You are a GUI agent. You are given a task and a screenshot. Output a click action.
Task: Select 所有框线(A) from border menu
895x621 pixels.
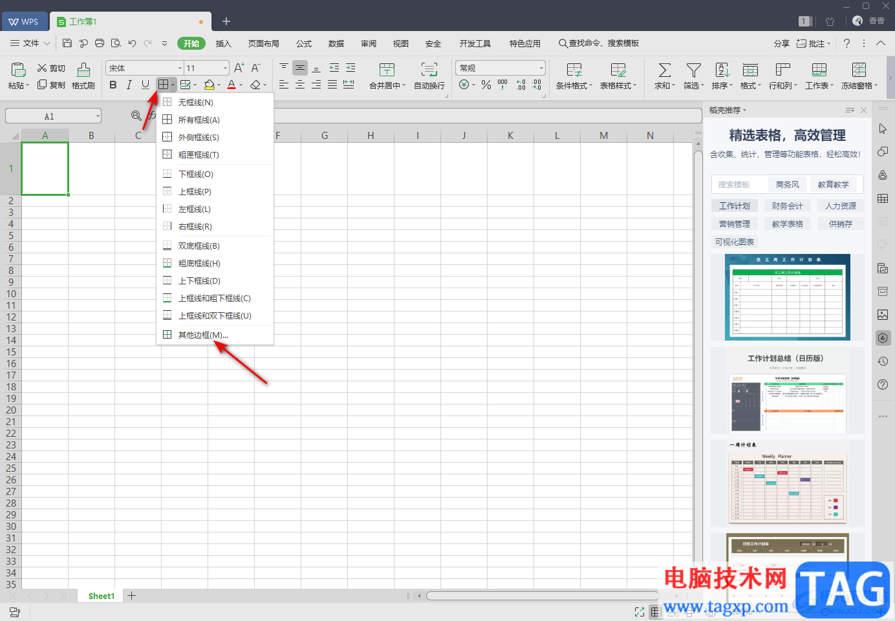coord(215,120)
